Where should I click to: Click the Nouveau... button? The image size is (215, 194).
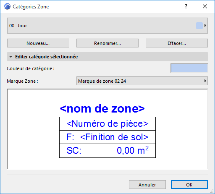[38, 43]
